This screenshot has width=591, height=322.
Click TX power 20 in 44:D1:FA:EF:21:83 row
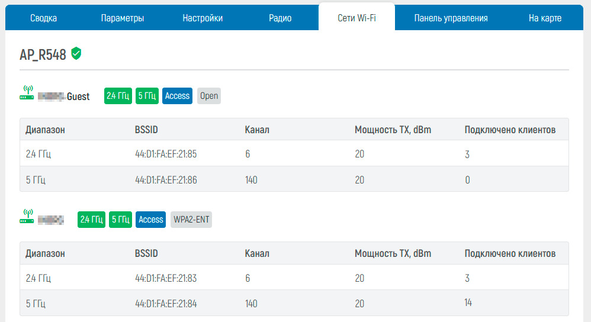pyautogui.click(x=359, y=278)
